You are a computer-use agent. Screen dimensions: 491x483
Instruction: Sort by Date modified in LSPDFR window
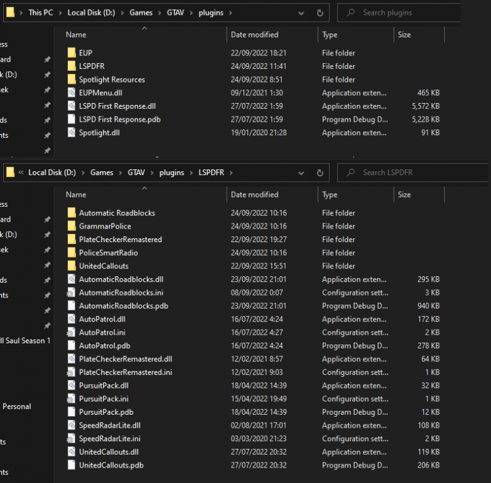[255, 194]
